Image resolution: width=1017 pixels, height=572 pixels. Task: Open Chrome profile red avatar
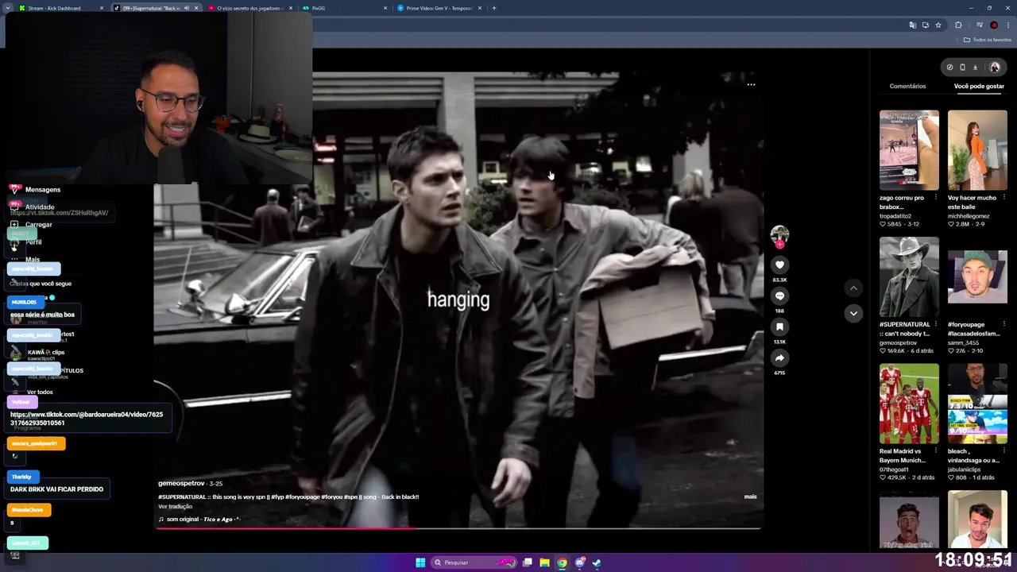click(x=993, y=25)
